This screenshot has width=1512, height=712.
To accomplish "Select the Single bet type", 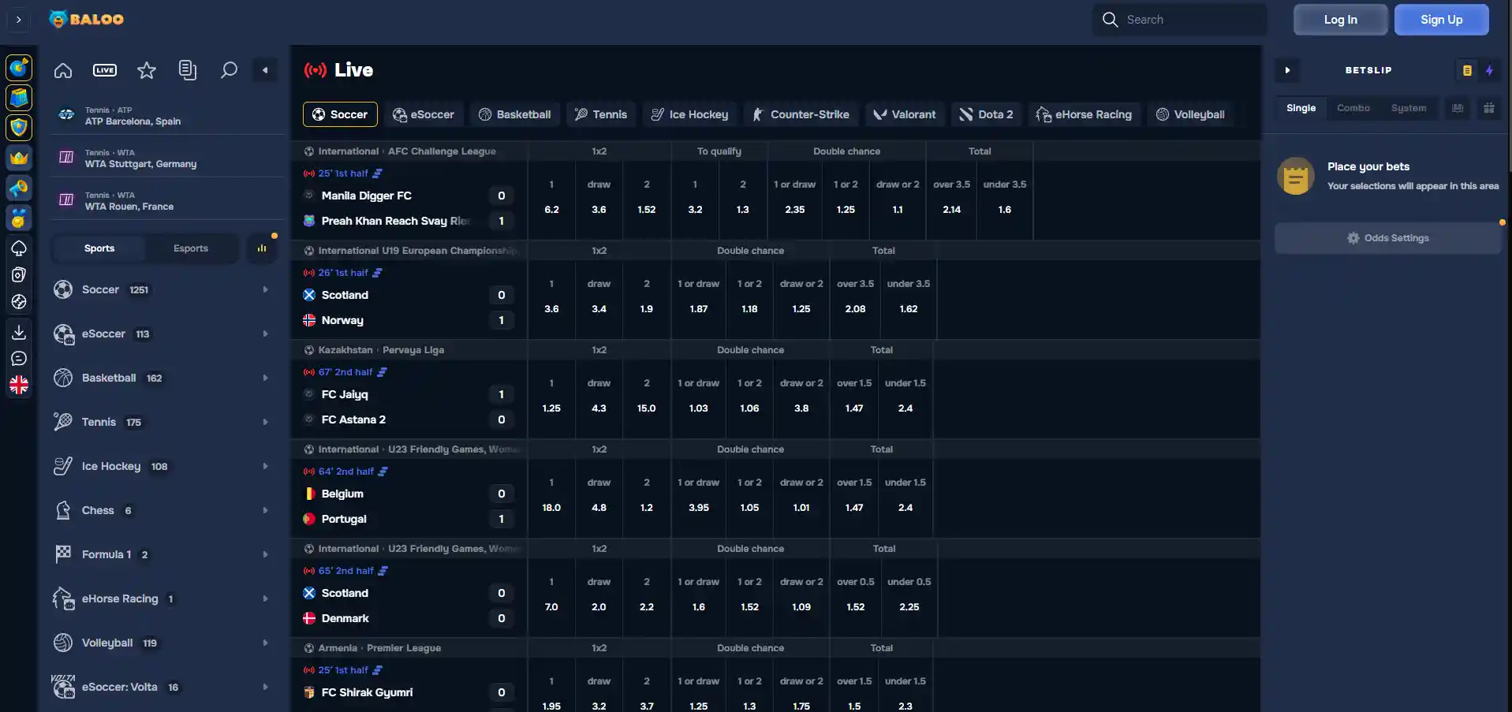I will tap(1301, 108).
